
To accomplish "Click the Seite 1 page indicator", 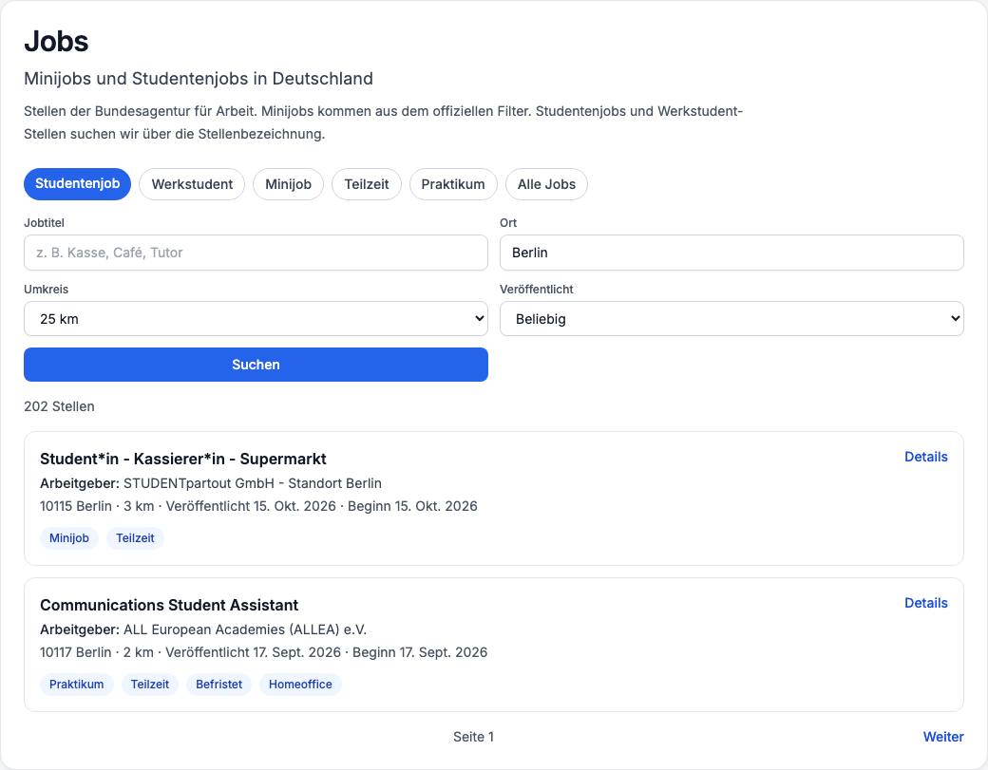I will click(473, 737).
